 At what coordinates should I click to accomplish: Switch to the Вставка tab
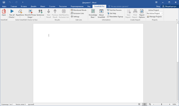[x=24, y=6]
